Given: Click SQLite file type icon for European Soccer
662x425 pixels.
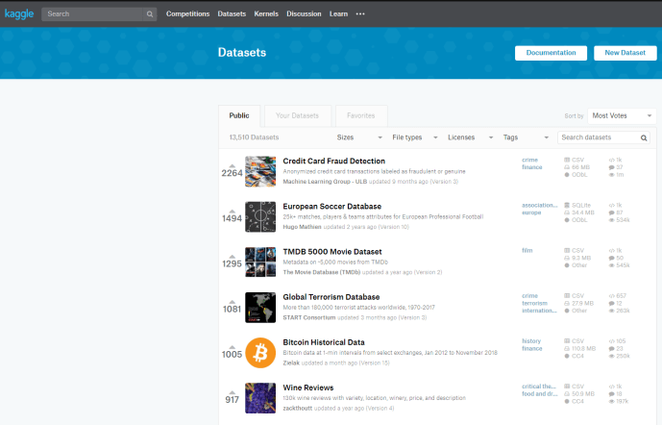Looking at the screenshot, I should coord(567,206).
